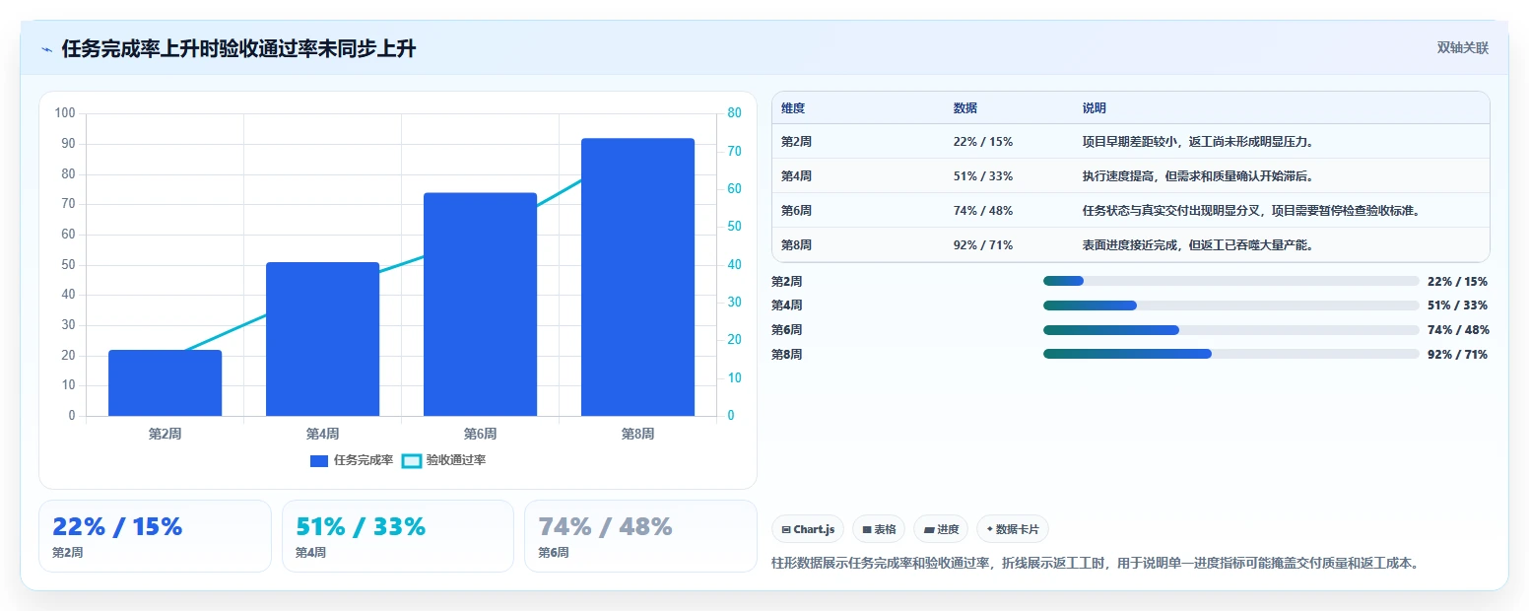Click the 维度 table column header
This screenshot has width=1529, height=611.
click(793, 108)
